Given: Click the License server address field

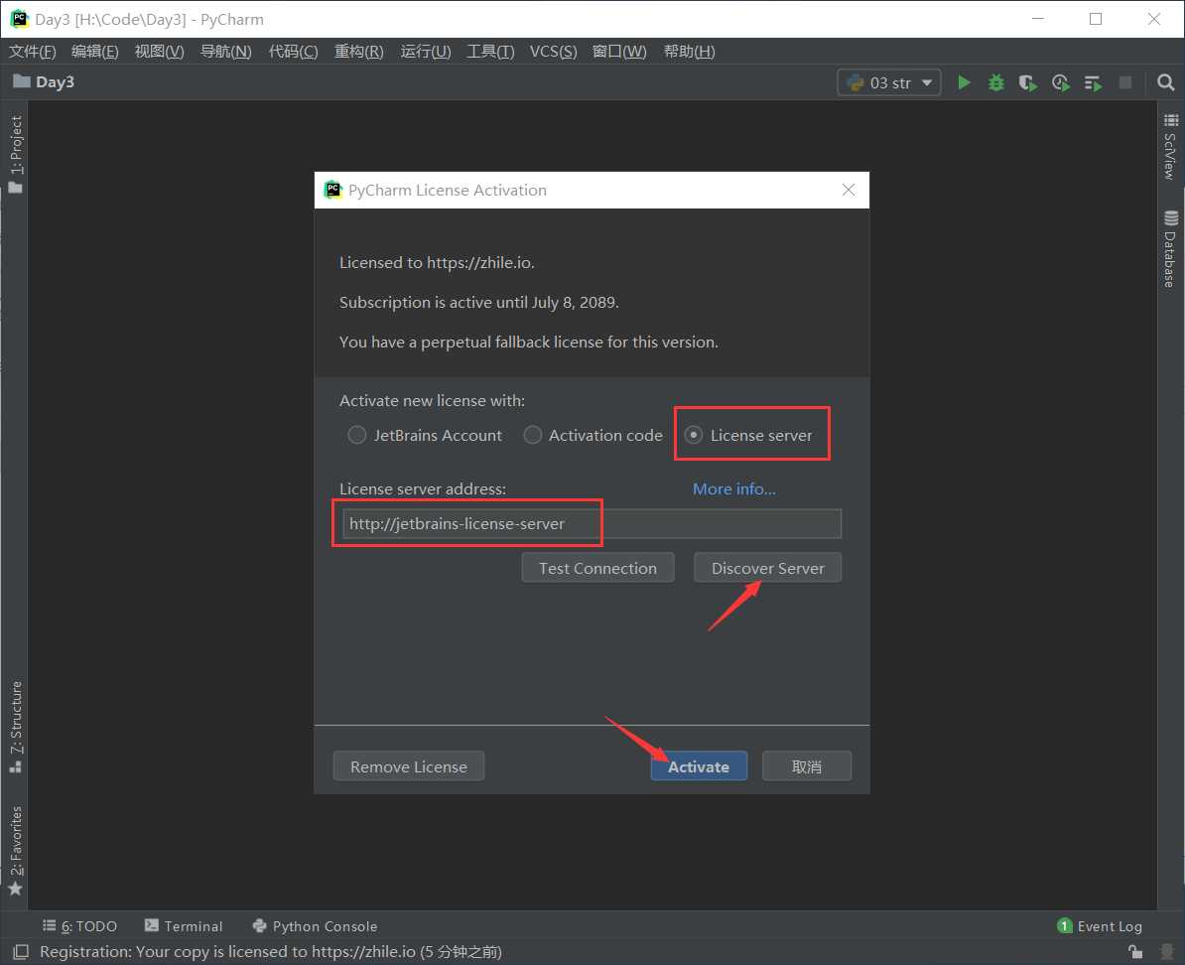Looking at the screenshot, I should pyautogui.click(x=592, y=523).
